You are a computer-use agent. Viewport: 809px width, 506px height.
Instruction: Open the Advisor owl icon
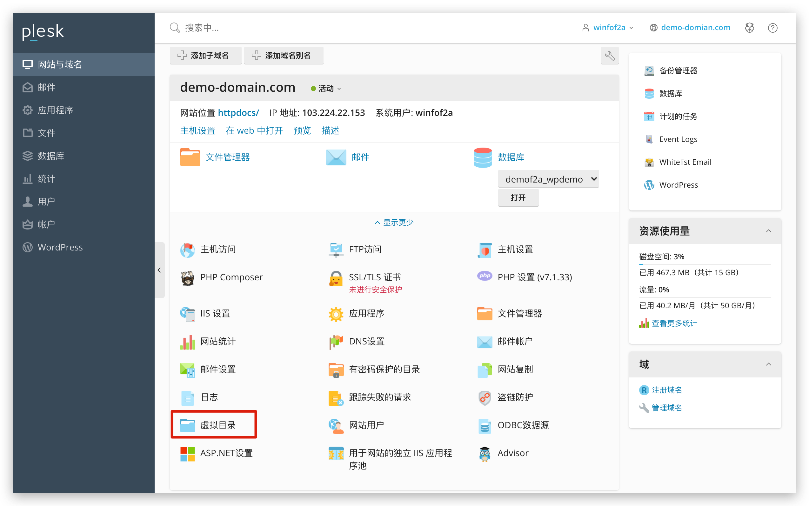484,453
